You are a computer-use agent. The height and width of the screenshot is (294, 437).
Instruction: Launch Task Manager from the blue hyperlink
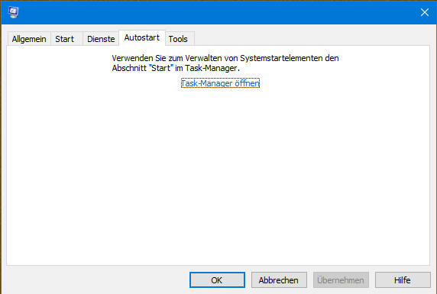[220, 83]
